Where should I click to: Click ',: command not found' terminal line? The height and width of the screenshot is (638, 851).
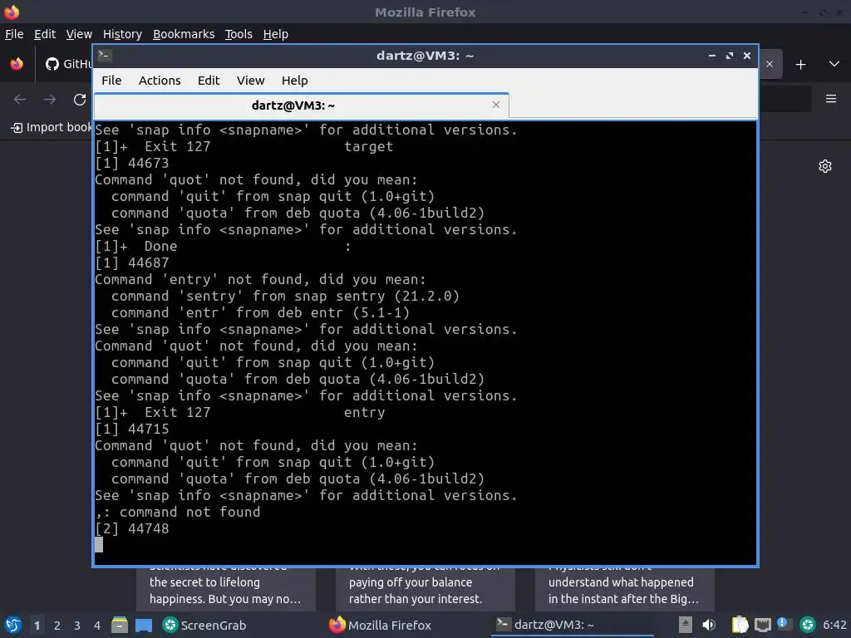[x=178, y=512]
